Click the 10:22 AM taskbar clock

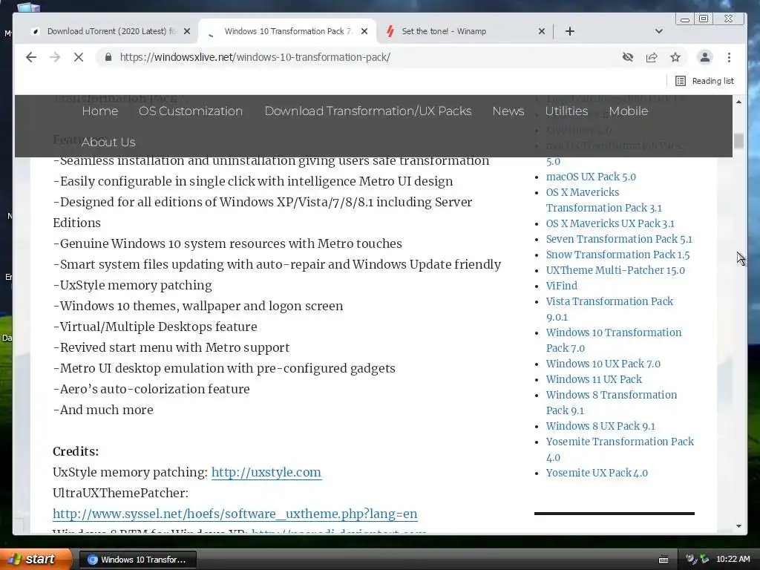pyautogui.click(x=733, y=559)
